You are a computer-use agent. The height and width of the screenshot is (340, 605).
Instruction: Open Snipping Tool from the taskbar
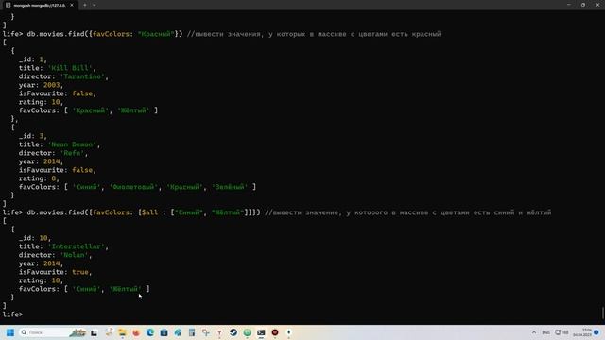pyautogui.click(x=206, y=332)
